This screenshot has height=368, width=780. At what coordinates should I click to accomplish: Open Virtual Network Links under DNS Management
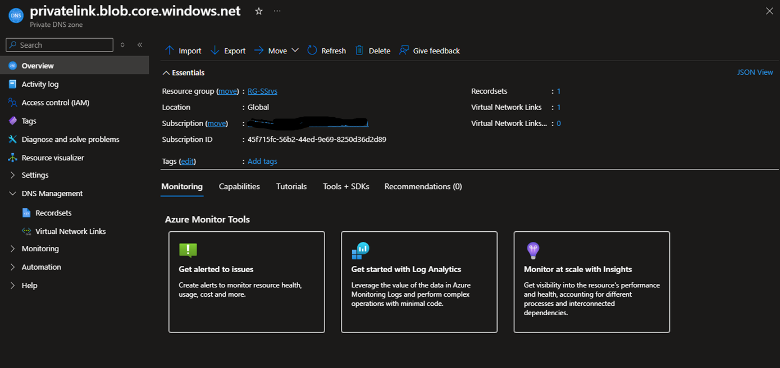coord(70,231)
